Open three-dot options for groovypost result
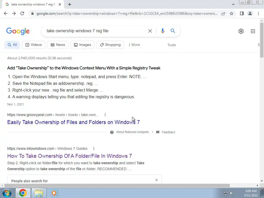This screenshot has height=198, width=264. [105, 115]
